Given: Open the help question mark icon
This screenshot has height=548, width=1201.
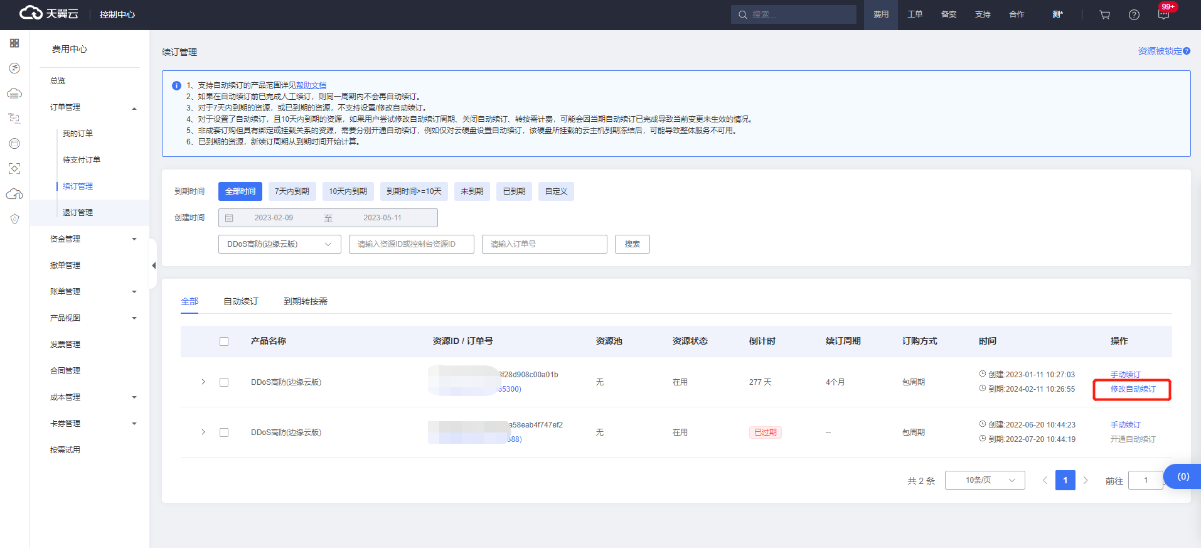Looking at the screenshot, I should click(x=1134, y=14).
